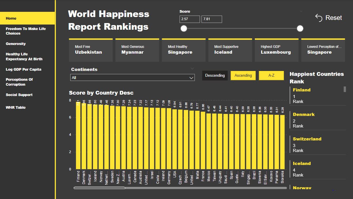Select the Panama bar in the chart
This screenshot has height=199, width=353.
pos(277,142)
